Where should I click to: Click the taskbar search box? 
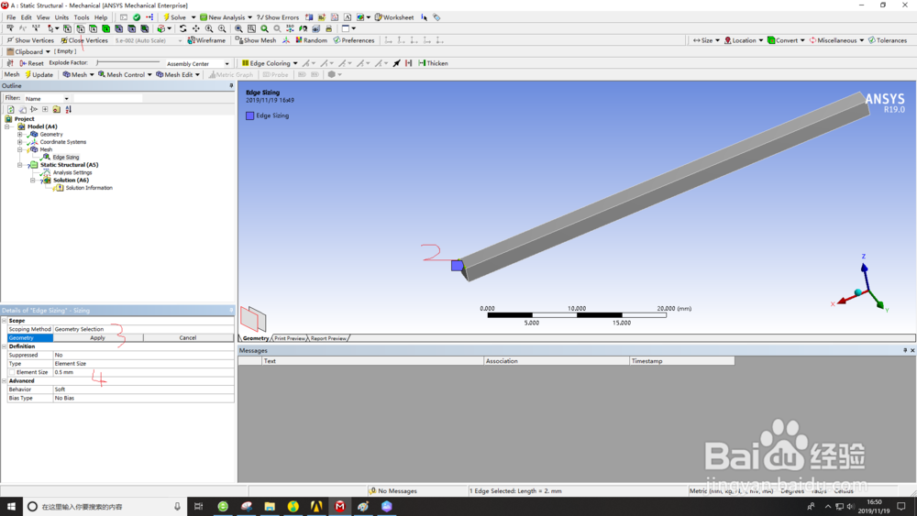pyautogui.click(x=105, y=507)
